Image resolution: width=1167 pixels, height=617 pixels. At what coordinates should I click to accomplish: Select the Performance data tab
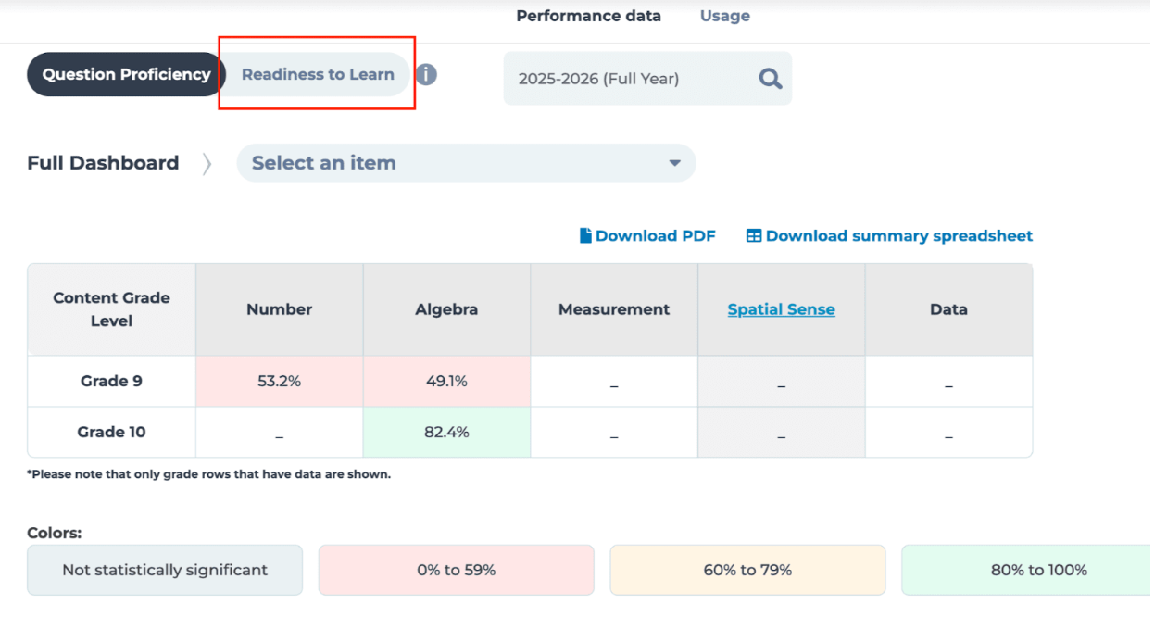click(x=589, y=16)
